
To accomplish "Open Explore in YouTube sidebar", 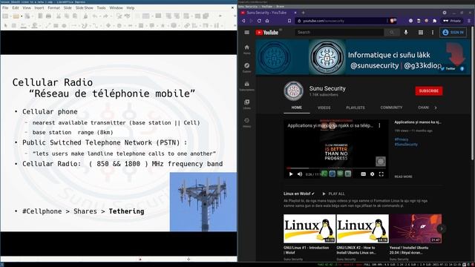I will [x=247, y=67].
